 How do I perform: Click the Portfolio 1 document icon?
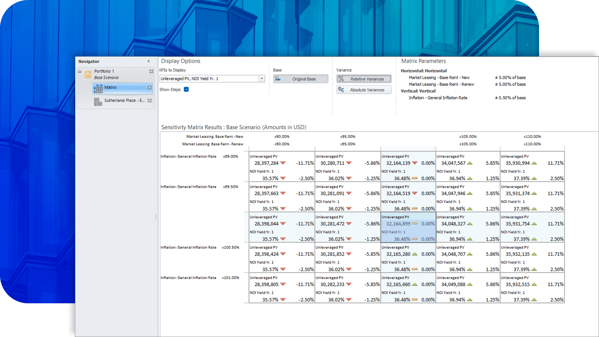88,74
